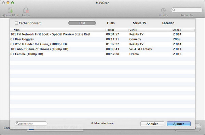Click the Reality TV genre of Gunn_ row
Viewport: 205px width, 135px height.
136,44
